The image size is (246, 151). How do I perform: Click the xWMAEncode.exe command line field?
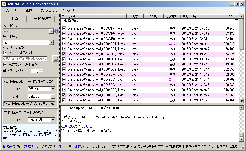(30, 104)
